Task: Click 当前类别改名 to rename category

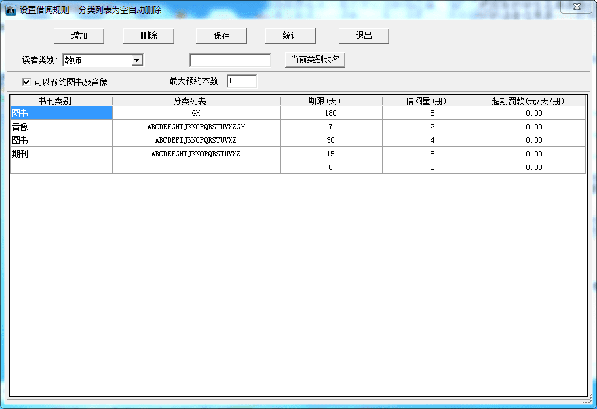Action: click(x=315, y=60)
